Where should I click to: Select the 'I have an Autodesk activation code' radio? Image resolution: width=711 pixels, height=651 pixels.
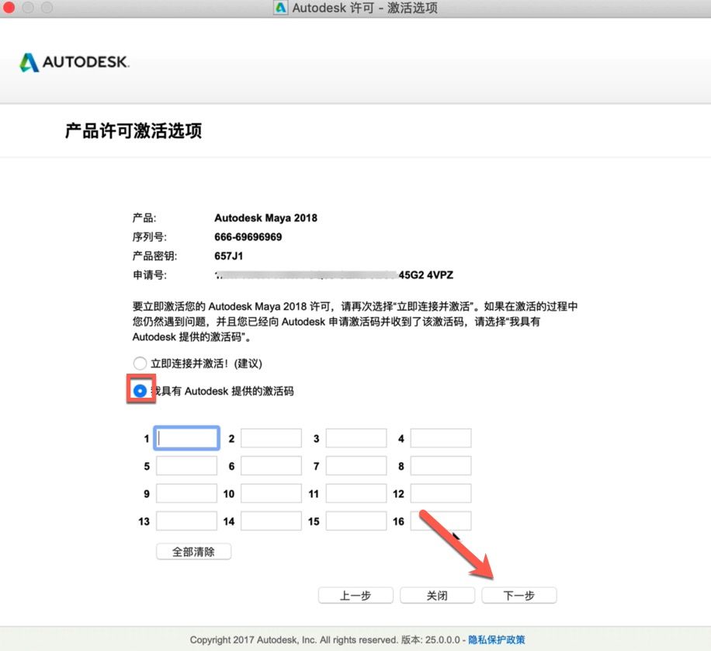pyautogui.click(x=140, y=391)
